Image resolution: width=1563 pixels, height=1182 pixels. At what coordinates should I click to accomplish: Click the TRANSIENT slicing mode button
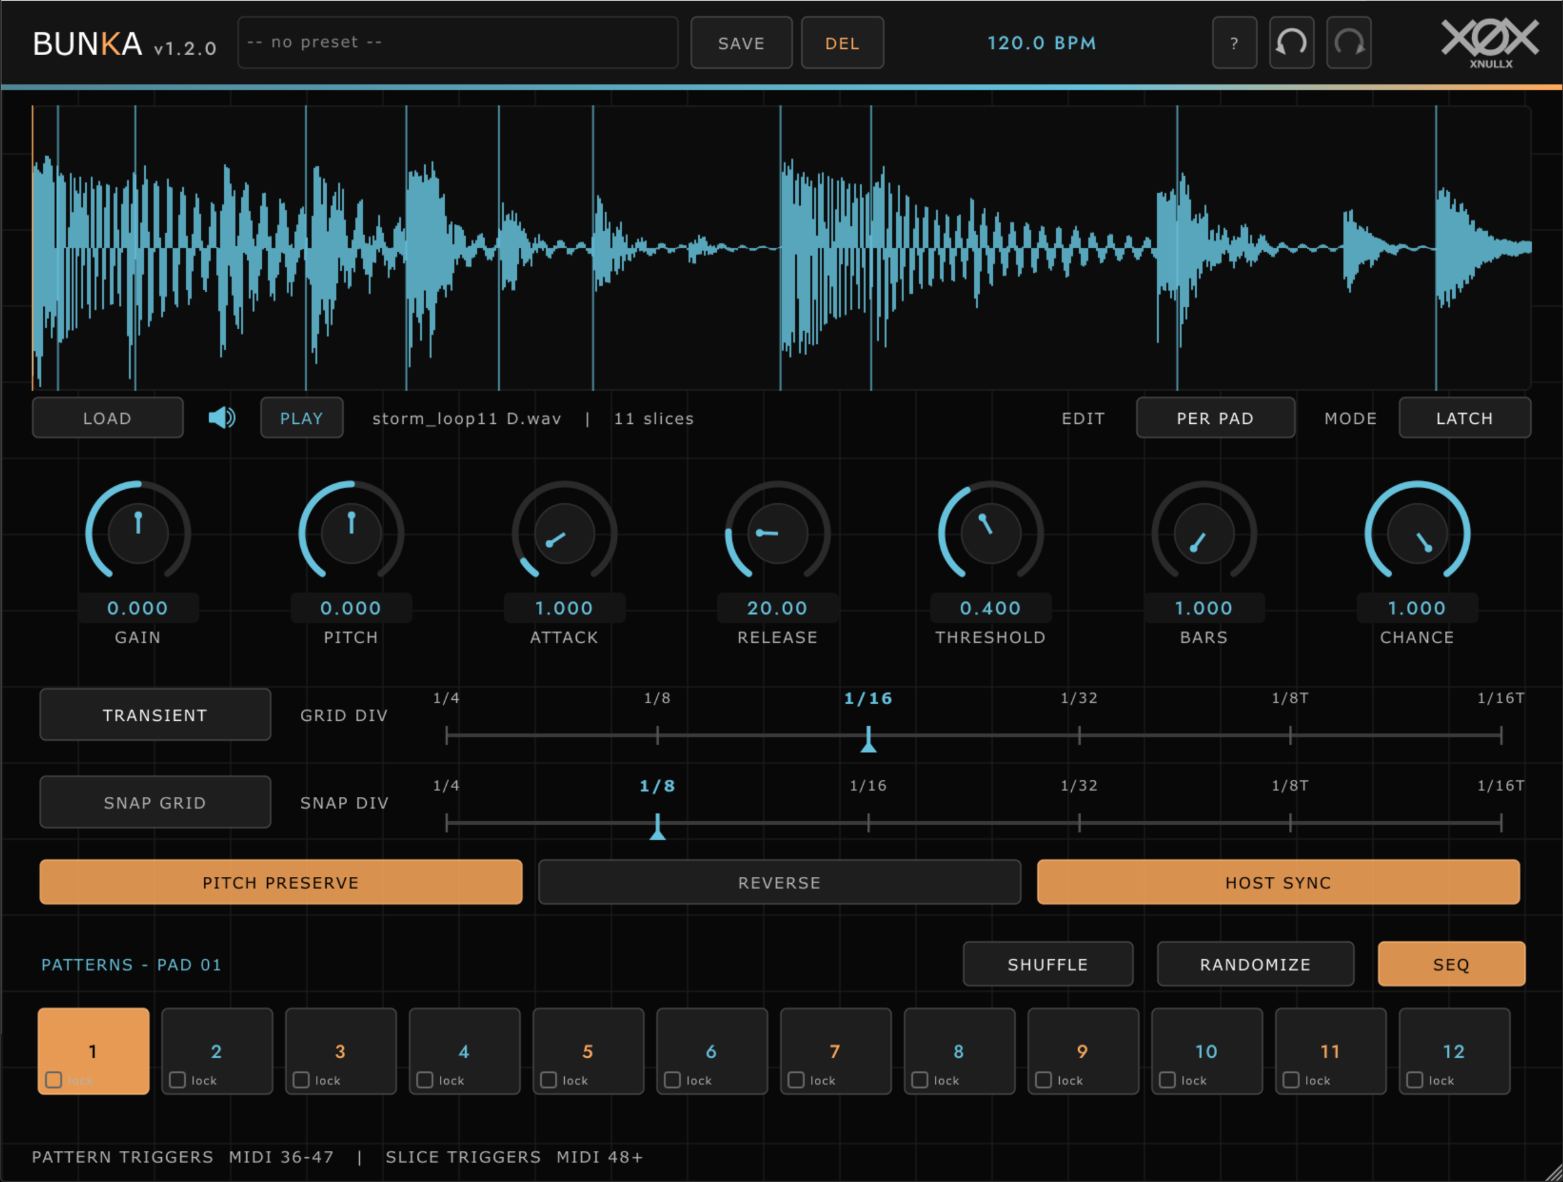(155, 714)
